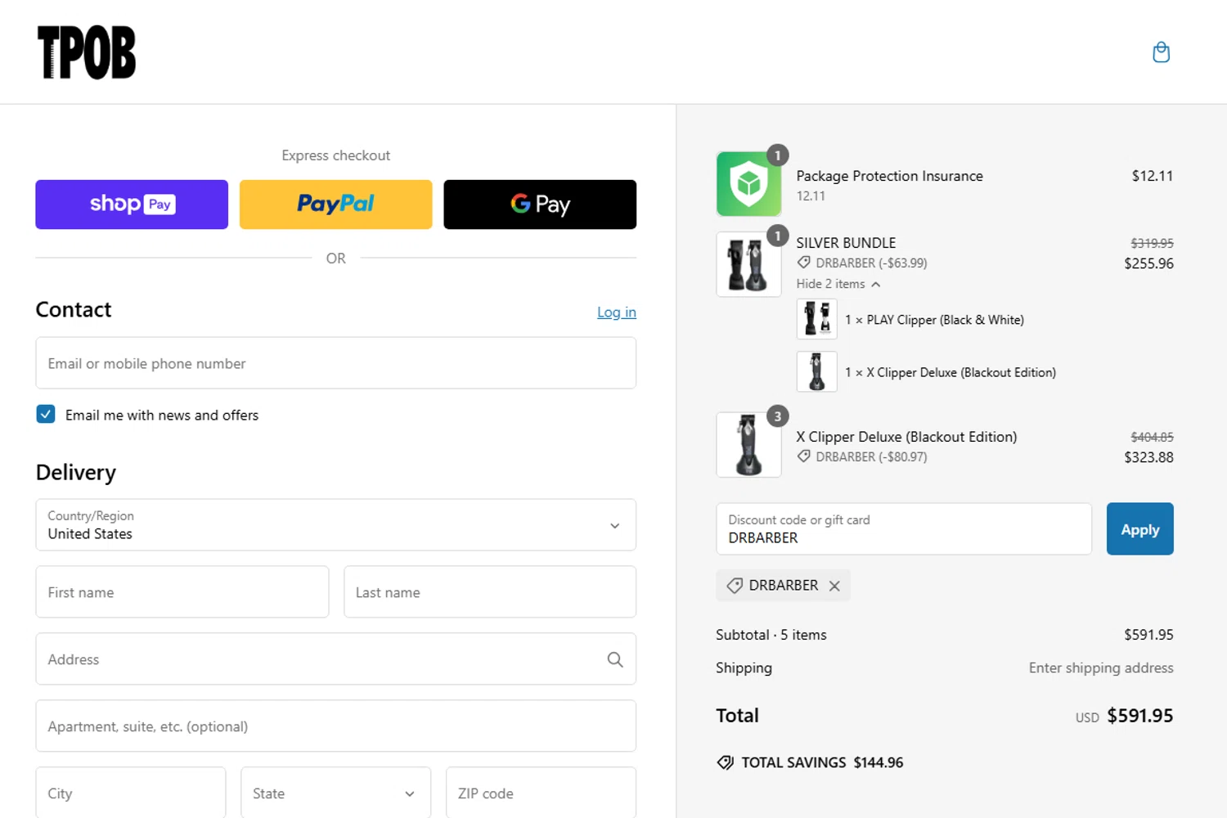
Task: Click the $591.95 total amount
Action: tap(1139, 716)
